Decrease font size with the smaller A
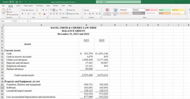This screenshot has height=99, width=190. [46, 10]
